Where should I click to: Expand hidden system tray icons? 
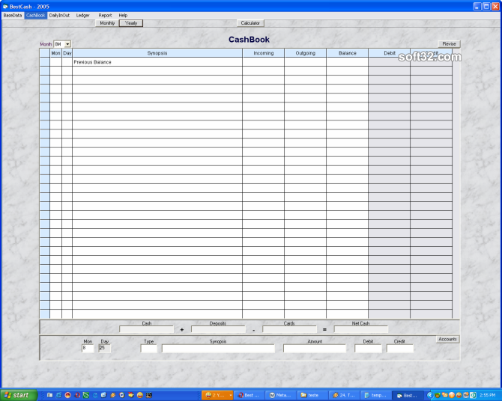430,395
